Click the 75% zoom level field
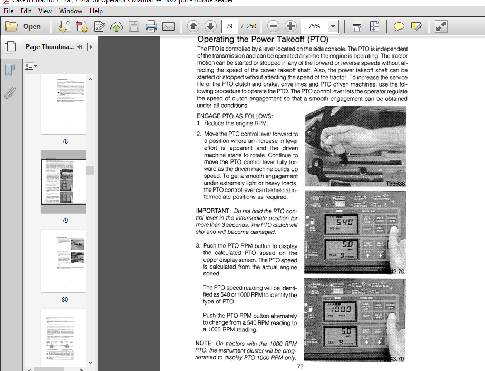Image resolution: width=485 pixels, height=371 pixels. point(314,26)
